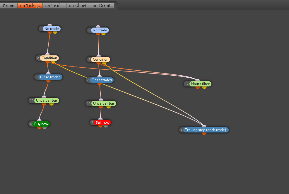Click input connector atop Hours filter block
Image resolution: width=289 pixels, height=194 pixels.
[198, 80]
